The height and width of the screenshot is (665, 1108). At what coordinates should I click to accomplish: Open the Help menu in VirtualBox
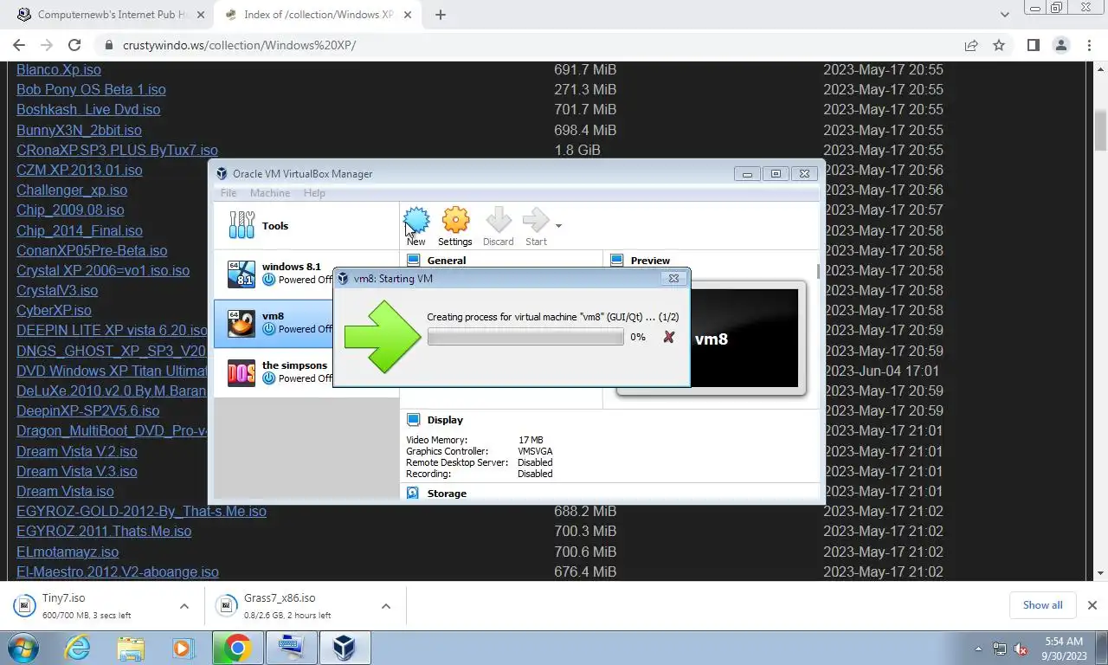pos(314,193)
